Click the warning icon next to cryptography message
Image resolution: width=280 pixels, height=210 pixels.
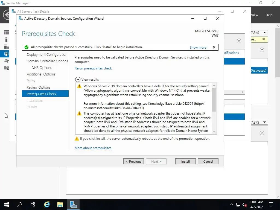pyautogui.click(x=79, y=86)
